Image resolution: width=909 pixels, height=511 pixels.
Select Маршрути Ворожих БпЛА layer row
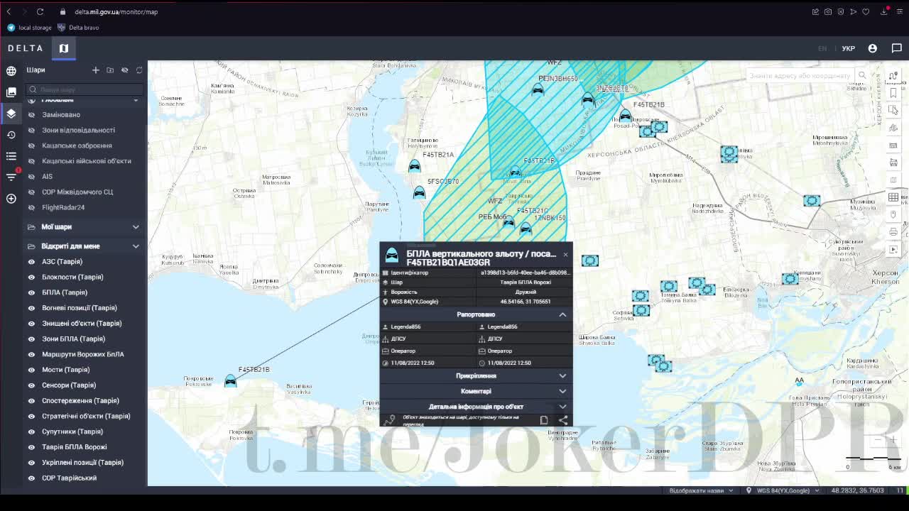coord(84,354)
